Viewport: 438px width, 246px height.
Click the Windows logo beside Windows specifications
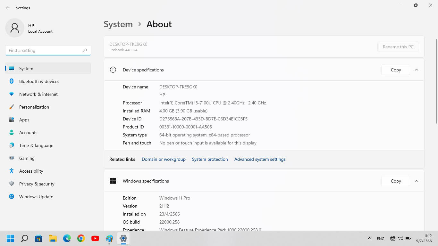pyautogui.click(x=113, y=181)
